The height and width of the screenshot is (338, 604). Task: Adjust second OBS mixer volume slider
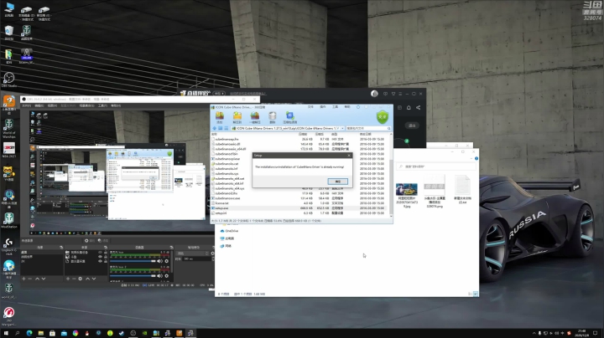tap(133, 276)
